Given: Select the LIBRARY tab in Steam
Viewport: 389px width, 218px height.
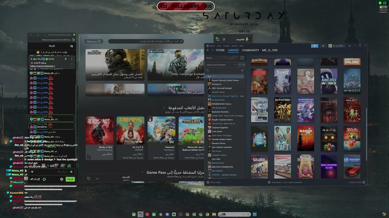Looking at the screenshot, I should click(233, 50).
